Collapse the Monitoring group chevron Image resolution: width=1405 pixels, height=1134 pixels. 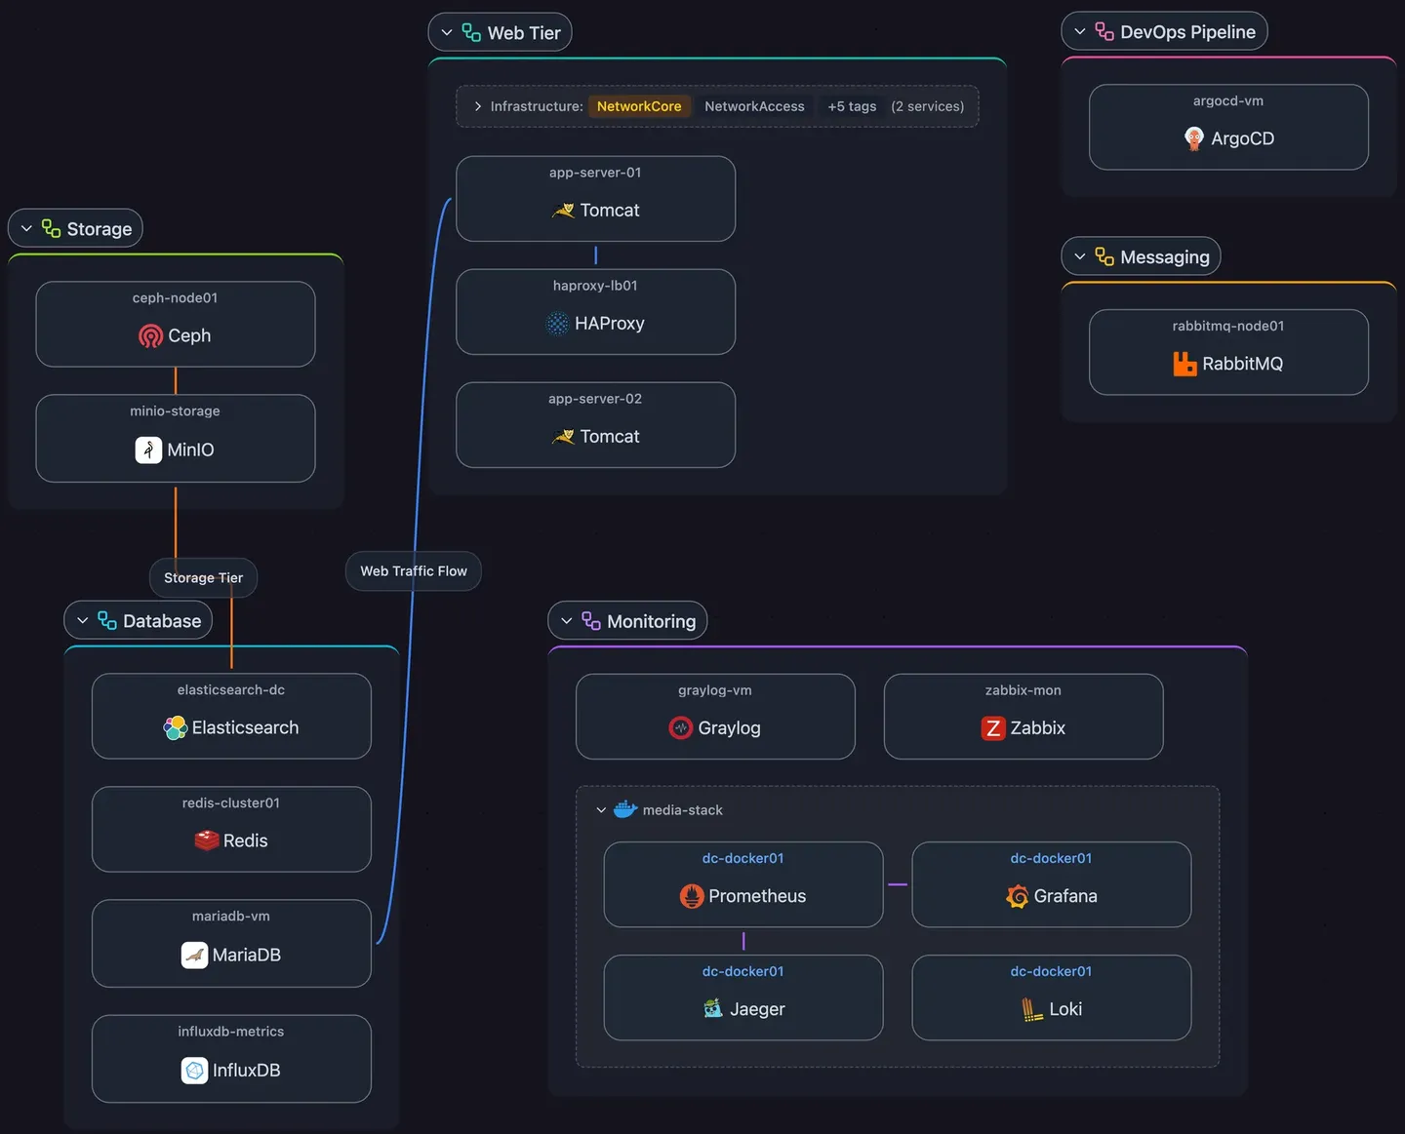click(567, 621)
